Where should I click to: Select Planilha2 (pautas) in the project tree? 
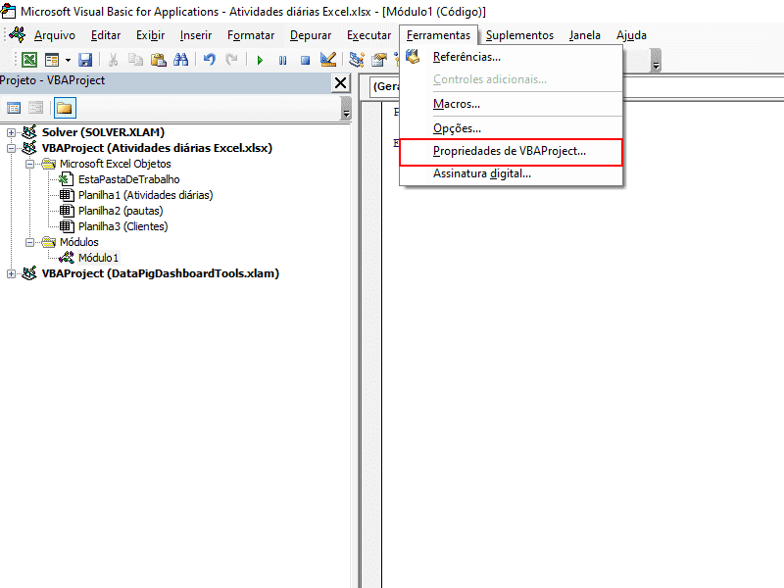tap(120, 211)
